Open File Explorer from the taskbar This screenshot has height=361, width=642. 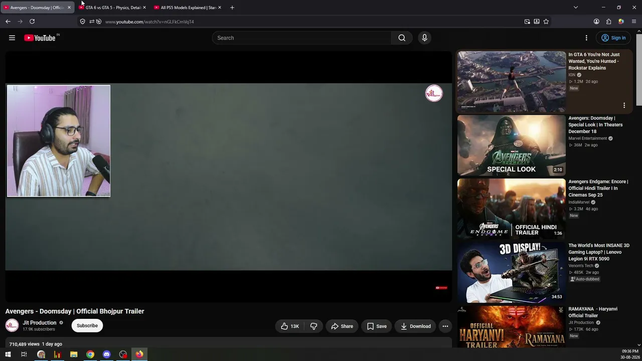[74, 354]
